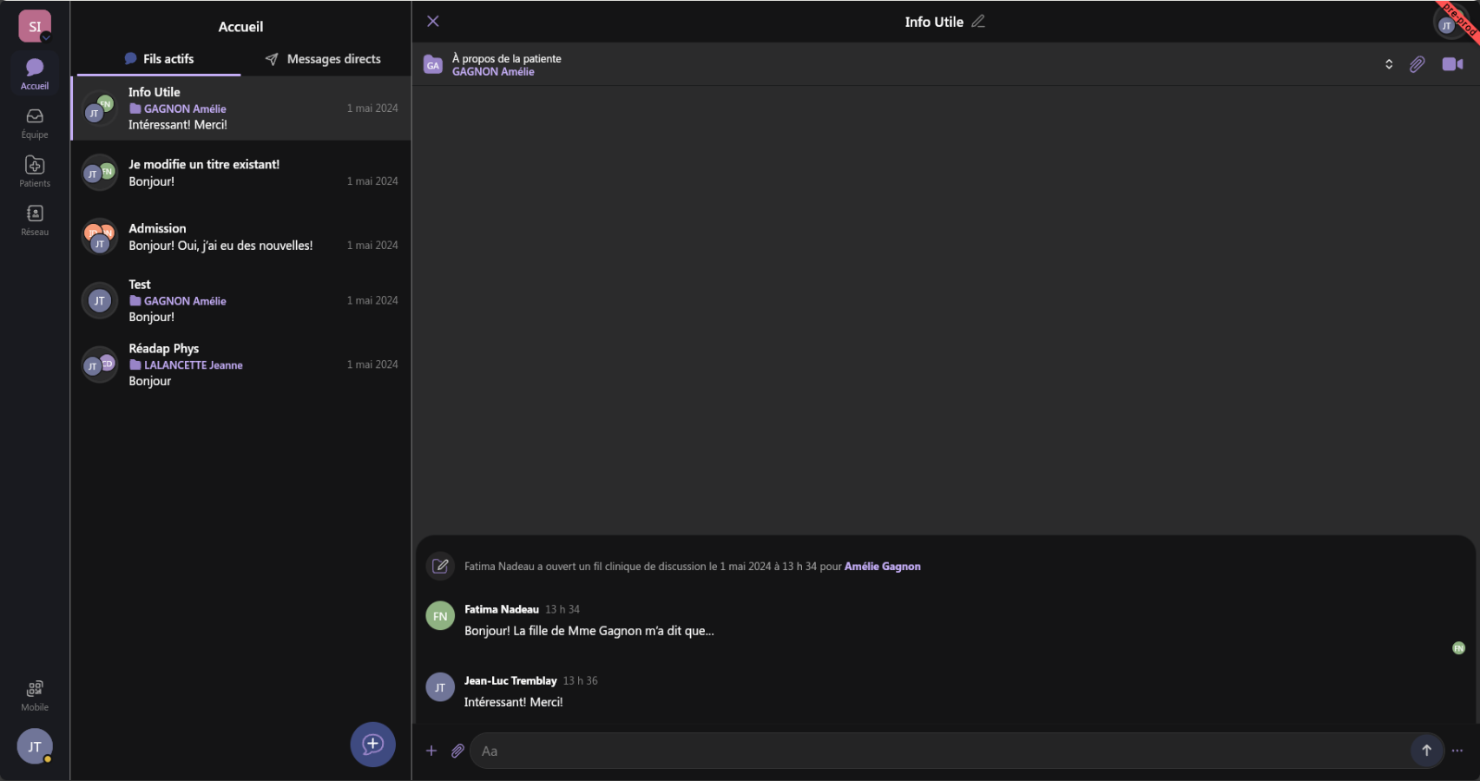Open the Mobile QR code icon
The width and height of the screenshot is (1480, 781).
(35, 694)
